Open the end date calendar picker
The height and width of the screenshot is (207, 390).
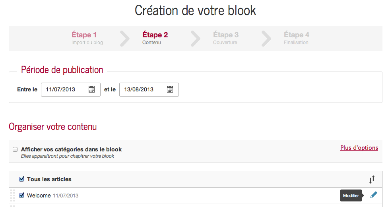(x=170, y=89)
